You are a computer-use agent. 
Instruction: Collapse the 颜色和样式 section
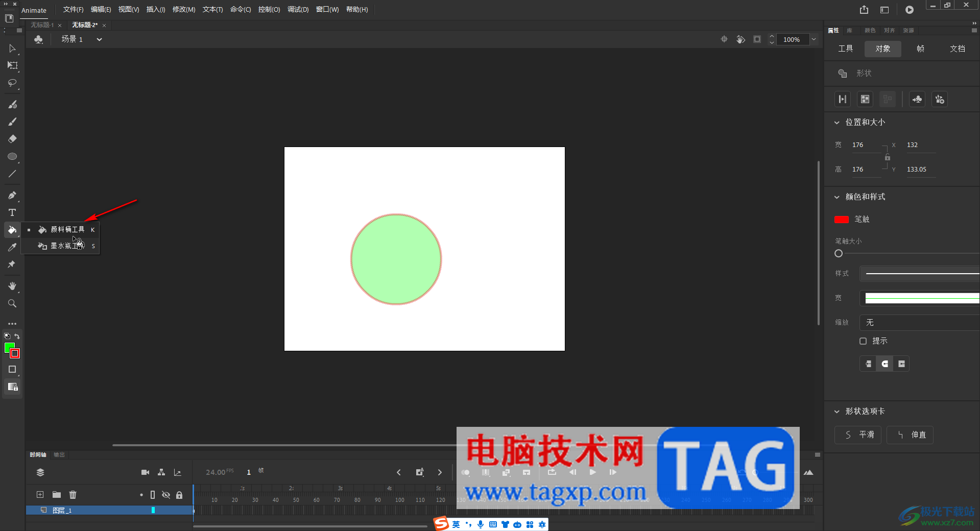point(836,197)
